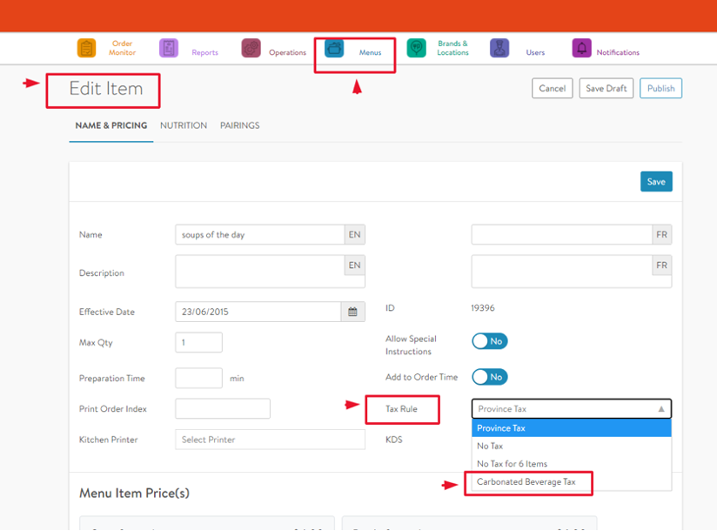Viewport: 717px width, 531px height.
Task: Click the blue Save button
Action: (655, 182)
